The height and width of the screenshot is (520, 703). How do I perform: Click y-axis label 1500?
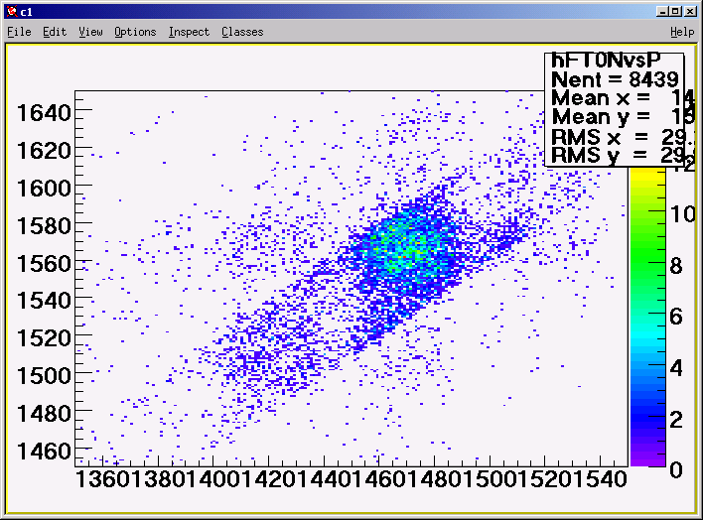[x=44, y=376]
